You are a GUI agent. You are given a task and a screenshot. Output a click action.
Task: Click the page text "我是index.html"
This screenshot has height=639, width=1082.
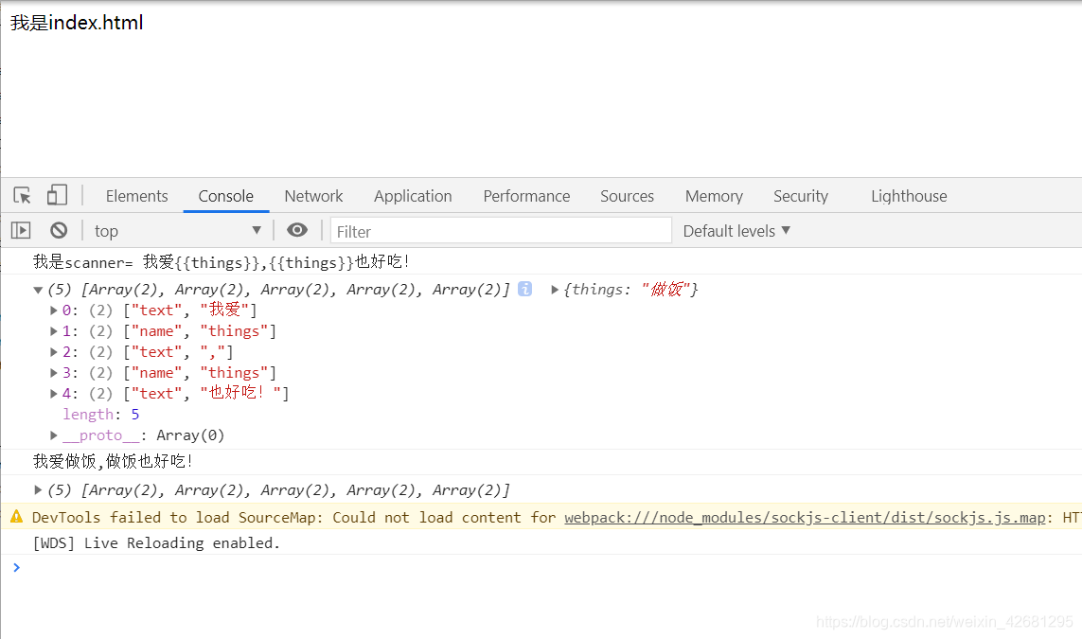(77, 23)
